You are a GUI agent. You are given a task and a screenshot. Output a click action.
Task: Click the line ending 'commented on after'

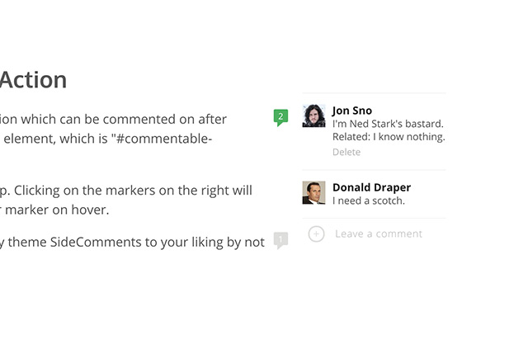click(x=113, y=119)
